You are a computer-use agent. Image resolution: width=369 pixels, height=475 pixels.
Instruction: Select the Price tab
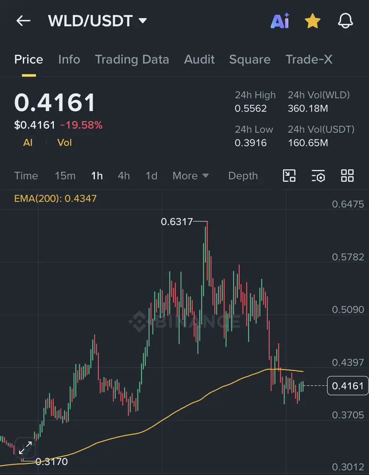[x=29, y=59]
